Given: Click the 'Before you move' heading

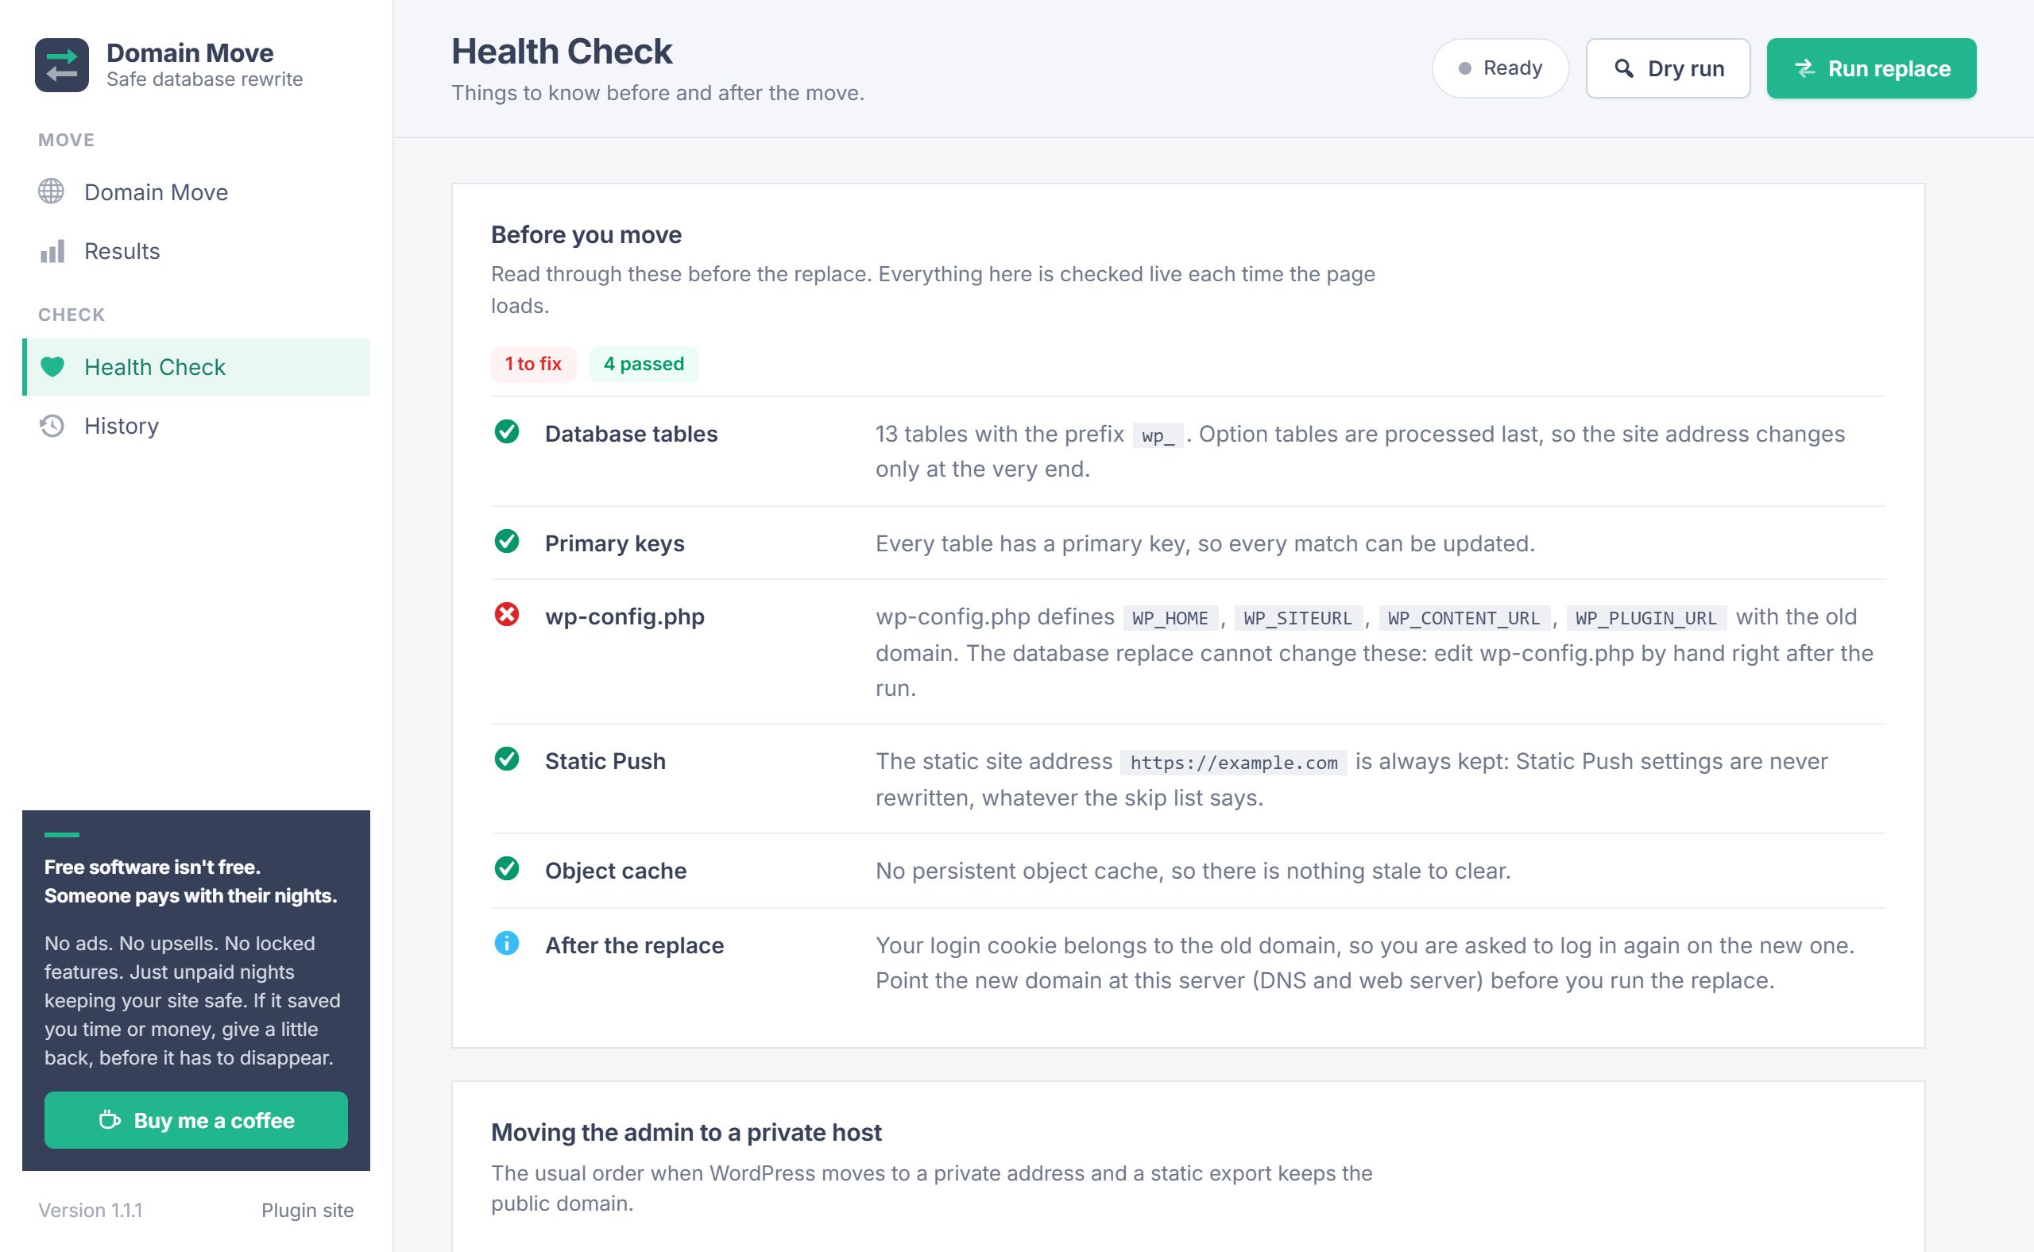Looking at the screenshot, I should (586, 234).
